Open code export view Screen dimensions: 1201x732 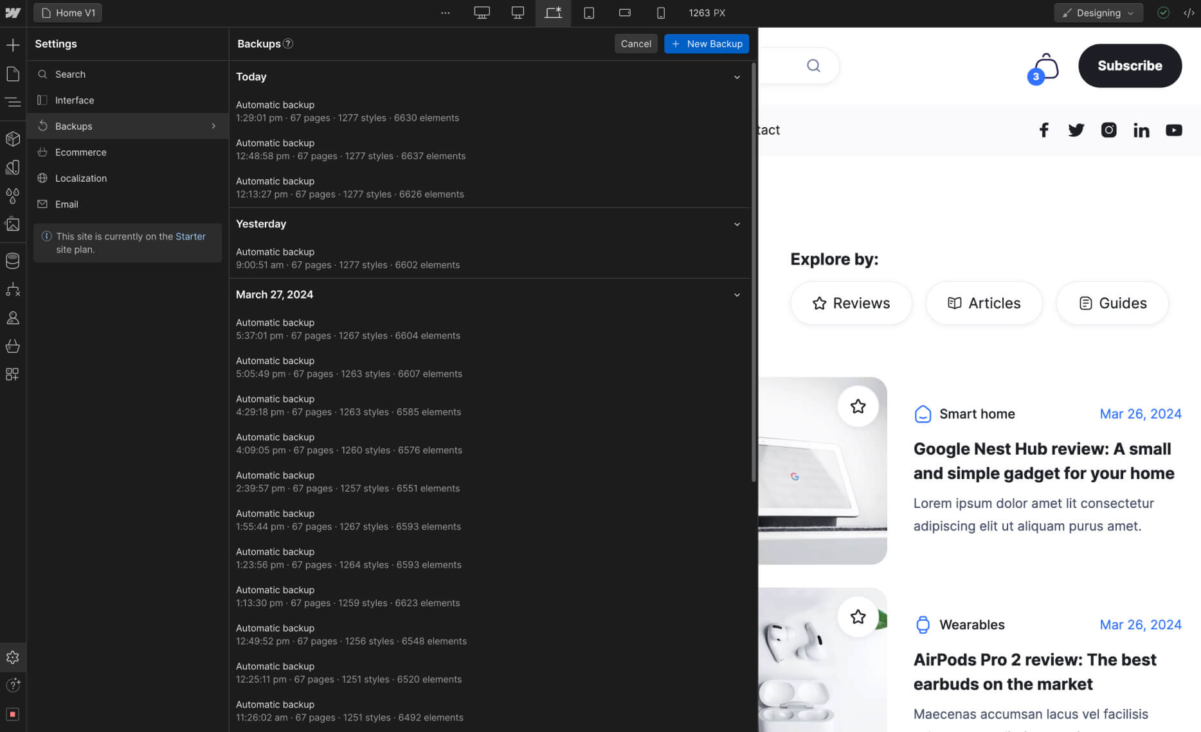(x=1189, y=13)
